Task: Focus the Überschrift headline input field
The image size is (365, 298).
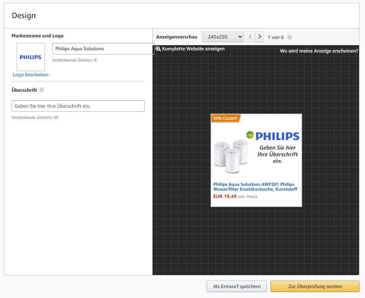Action: point(78,106)
